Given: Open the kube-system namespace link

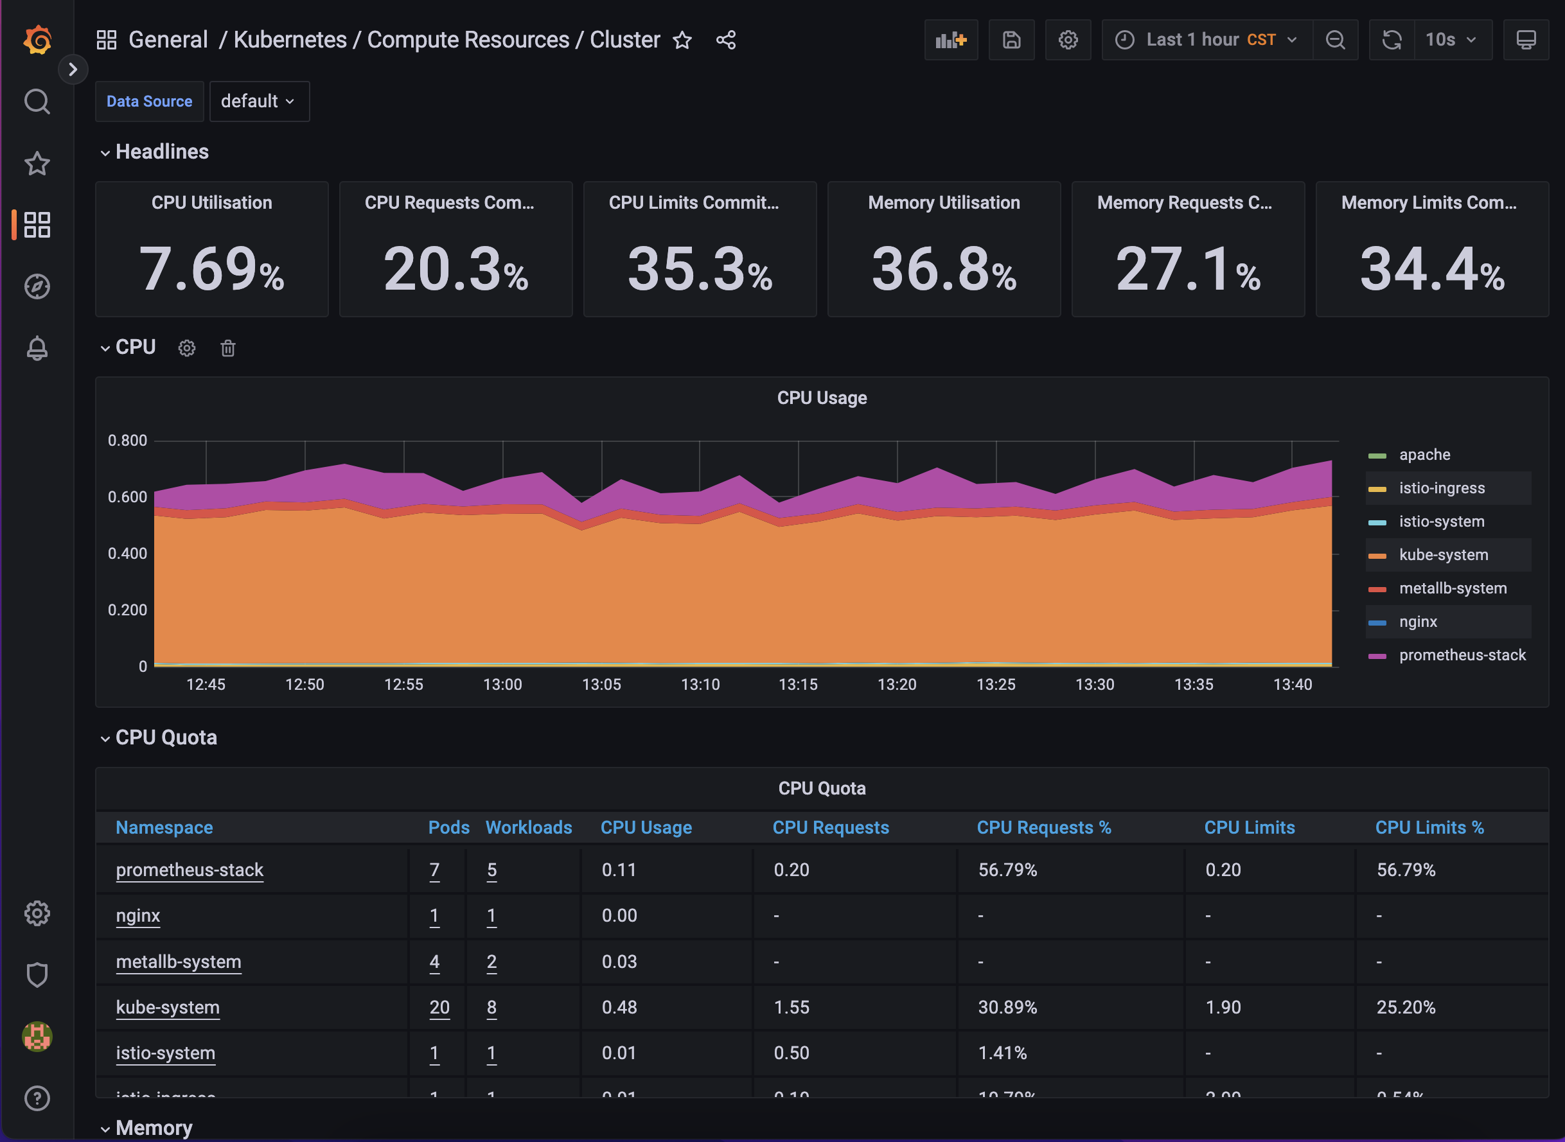Looking at the screenshot, I should pyautogui.click(x=167, y=1007).
